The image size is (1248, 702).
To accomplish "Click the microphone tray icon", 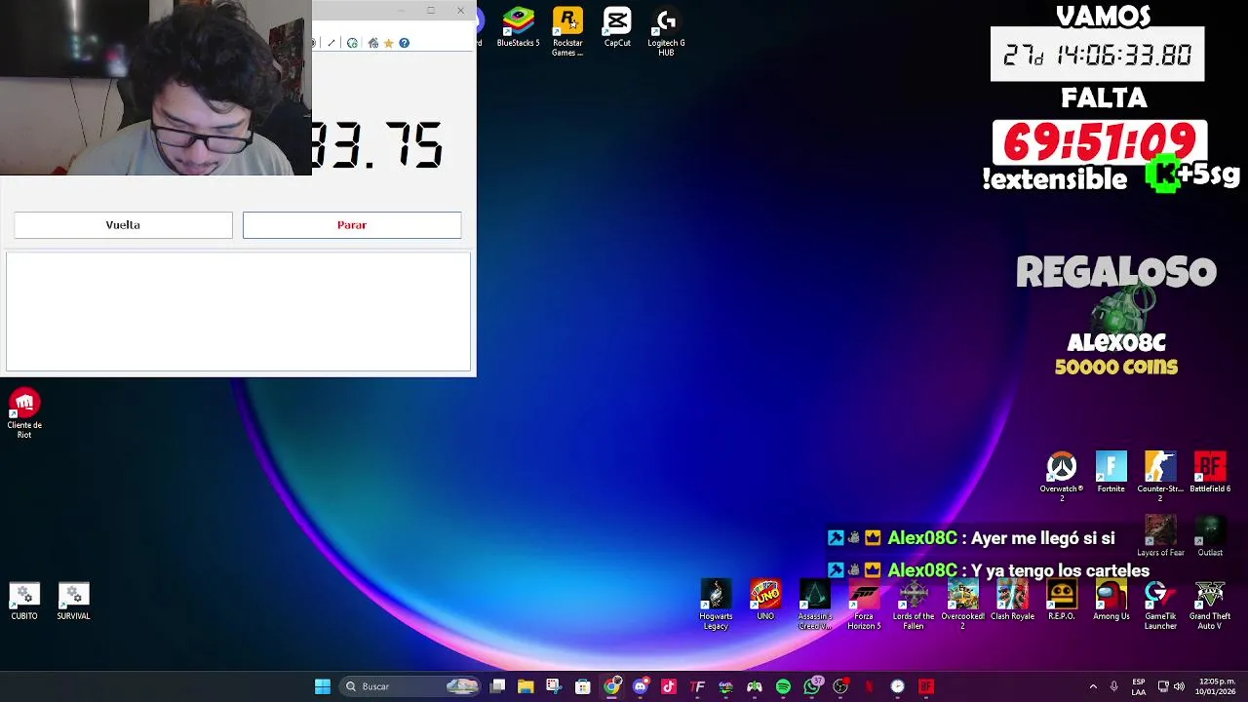I will [x=1114, y=686].
